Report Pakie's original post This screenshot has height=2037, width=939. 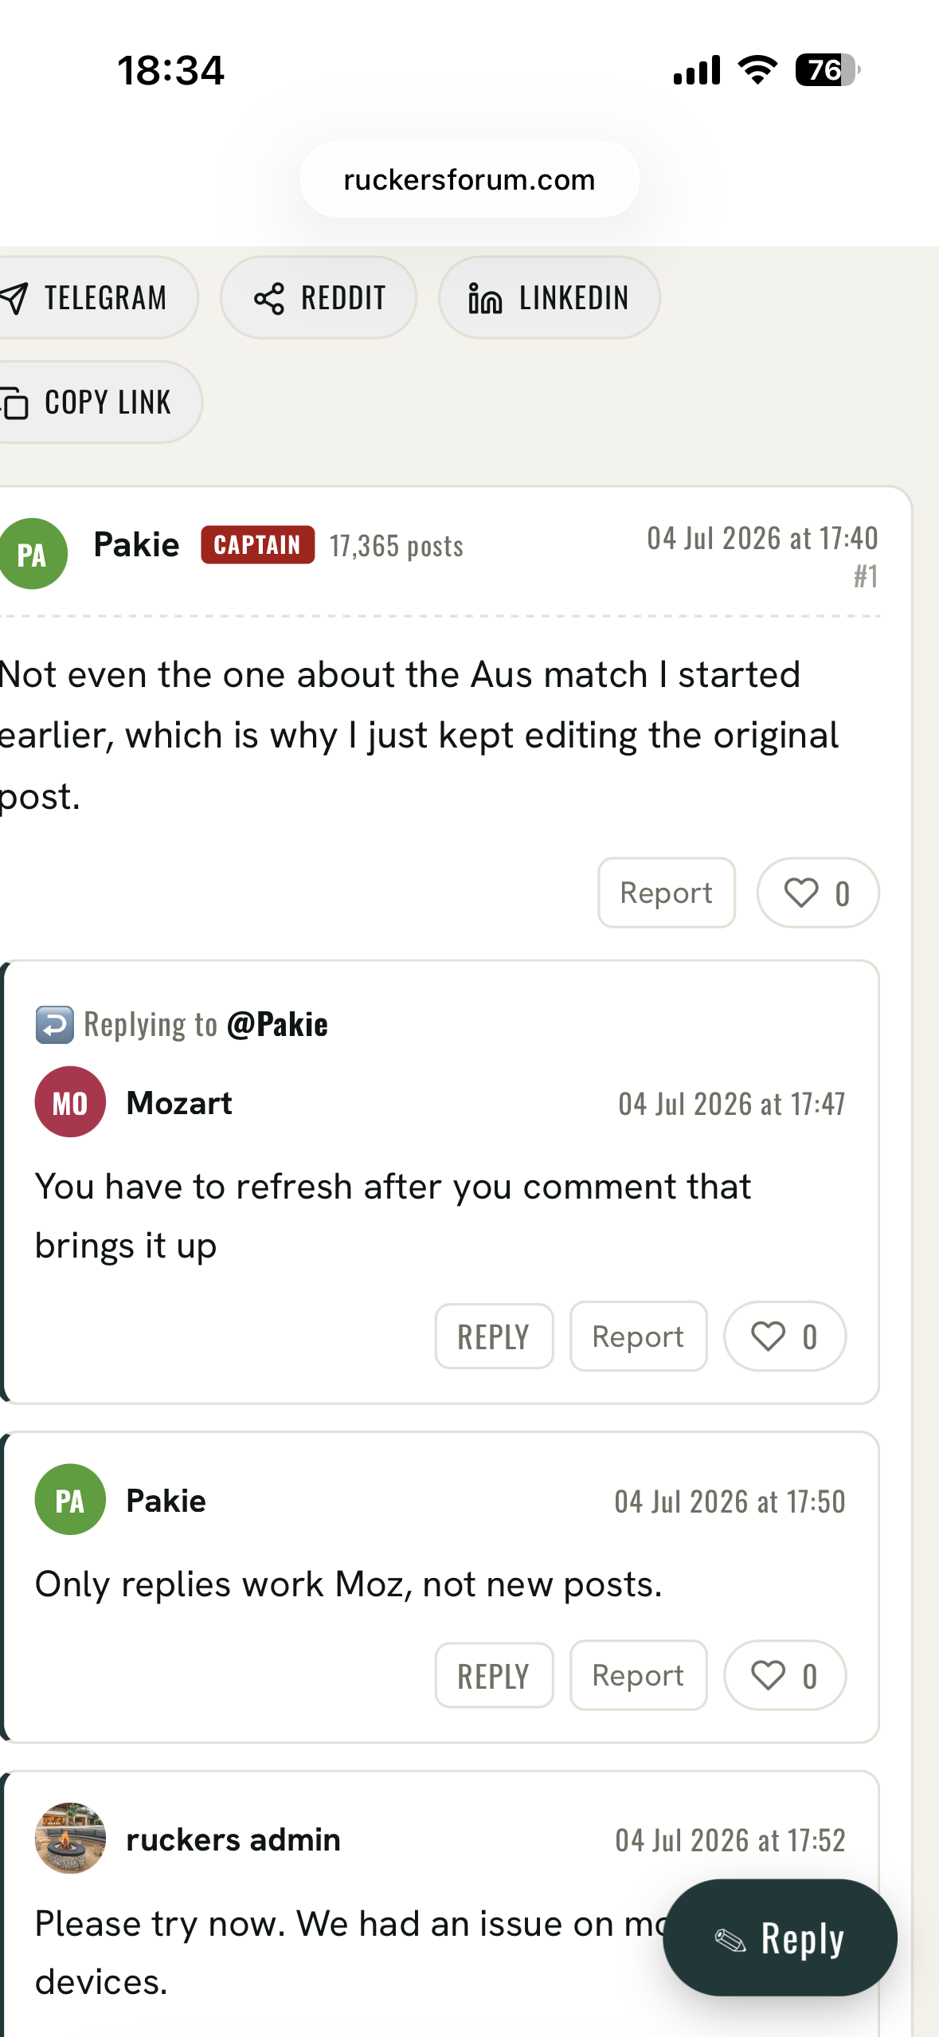667,893
